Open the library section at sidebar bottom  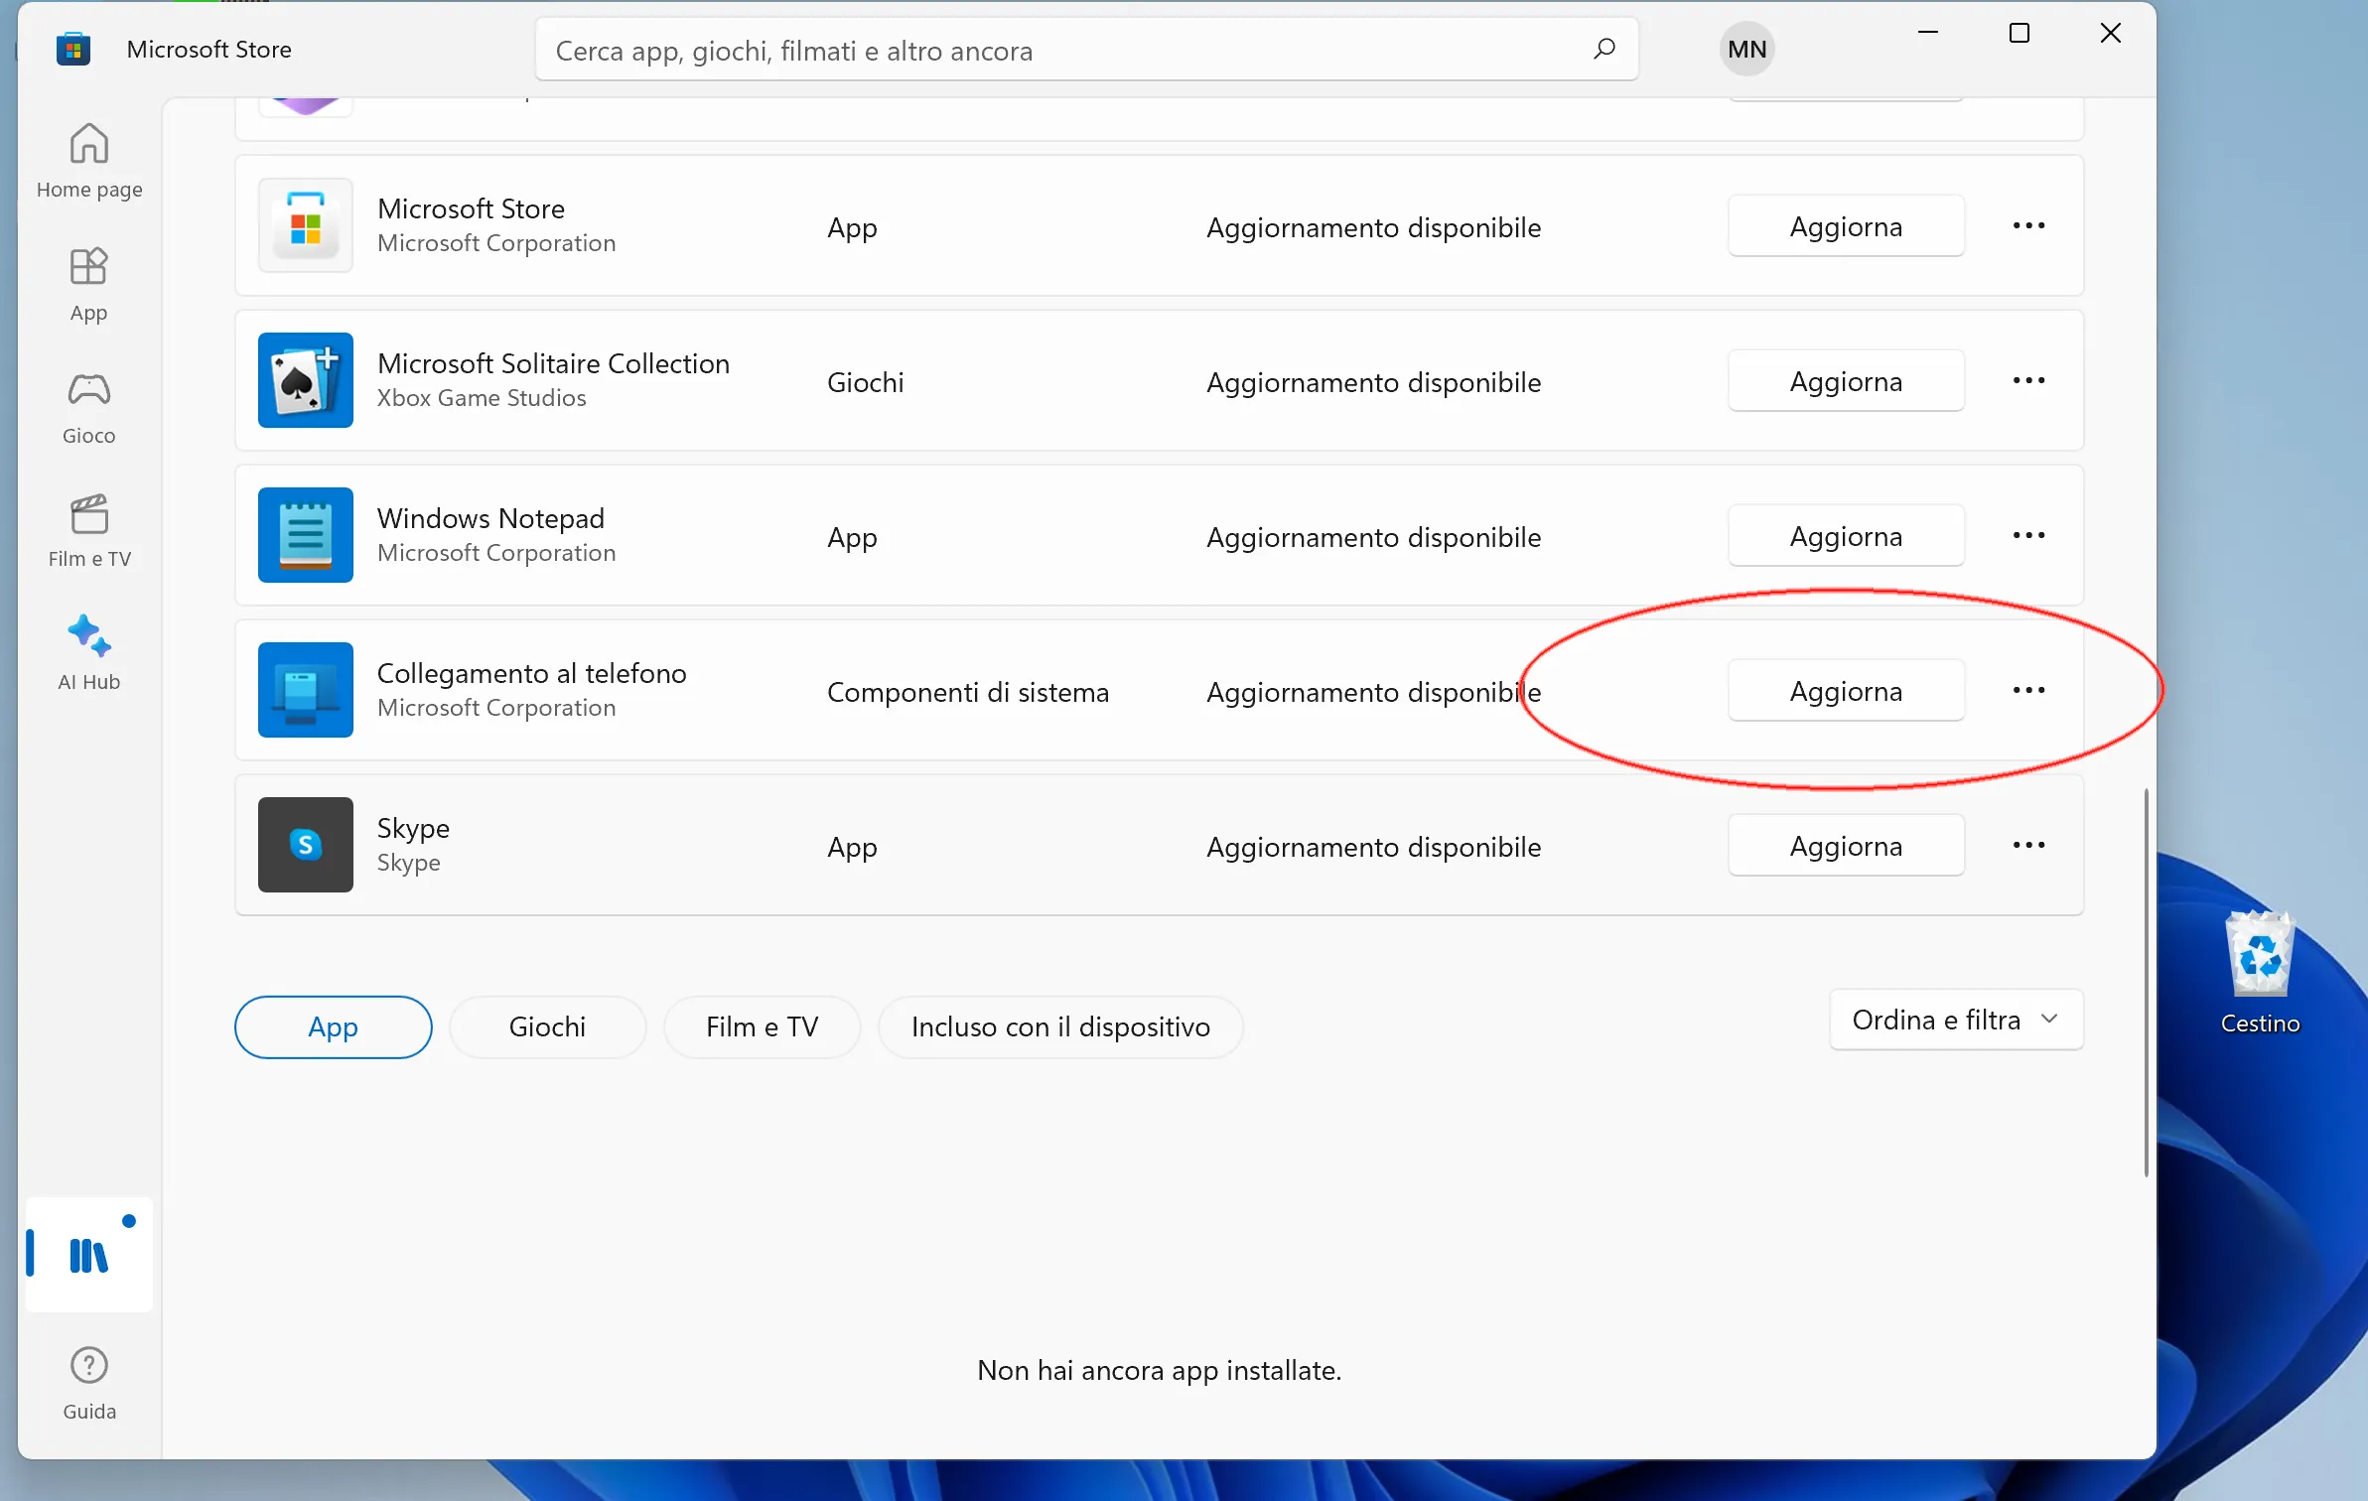coord(87,1254)
